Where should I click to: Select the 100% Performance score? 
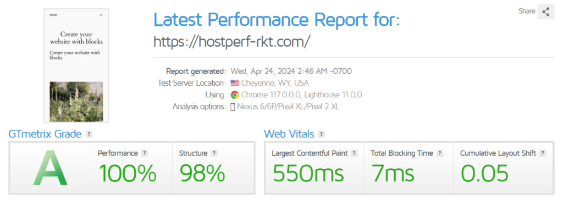[128, 173]
